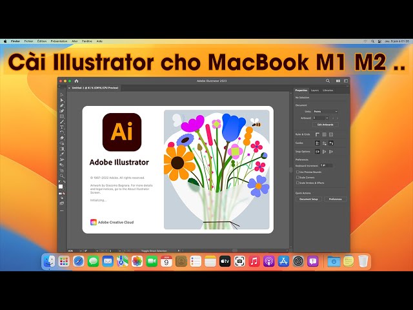This screenshot has height=310, width=413.
Task: Open the Édition menu
Action: (x=42, y=41)
